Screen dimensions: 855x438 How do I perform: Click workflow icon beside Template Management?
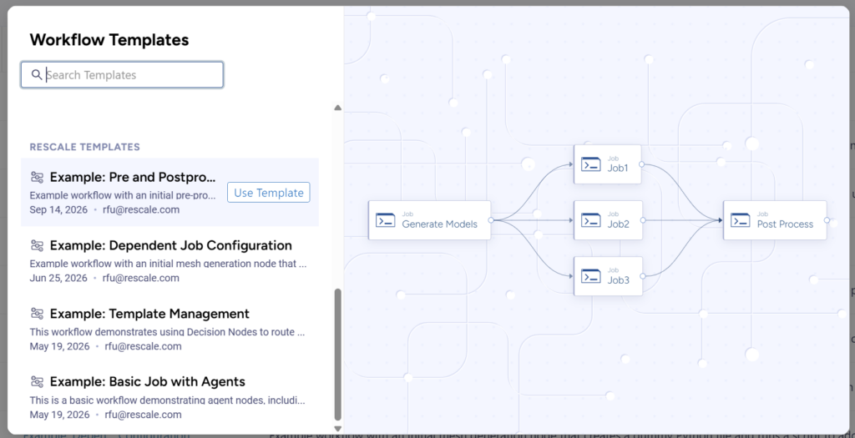[x=37, y=313]
